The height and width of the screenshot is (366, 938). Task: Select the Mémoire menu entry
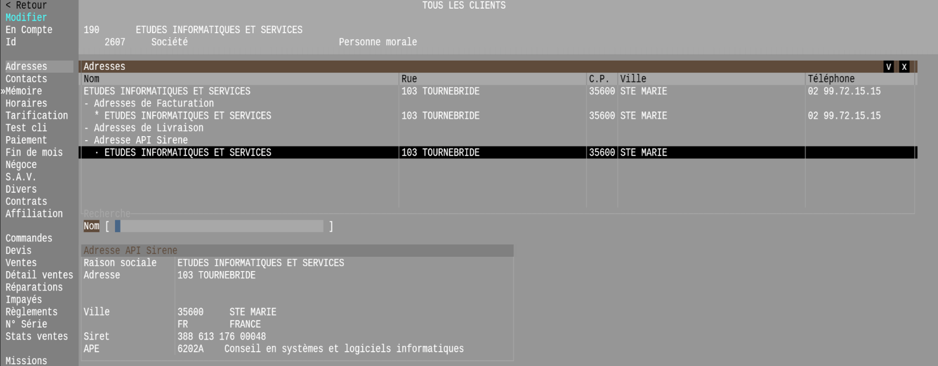[24, 91]
